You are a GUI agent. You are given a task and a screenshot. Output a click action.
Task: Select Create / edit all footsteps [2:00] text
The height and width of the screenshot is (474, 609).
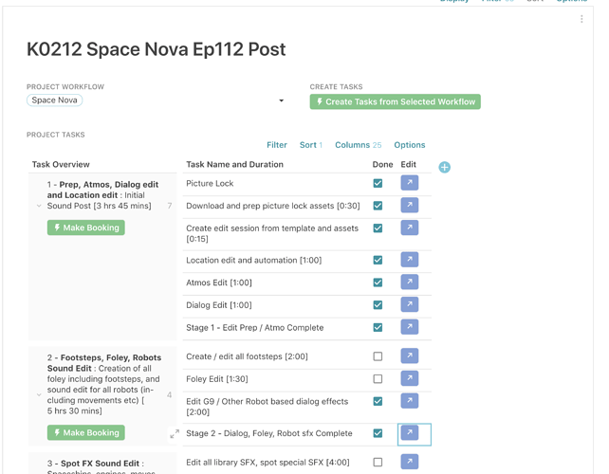pyautogui.click(x=247, y=356)
